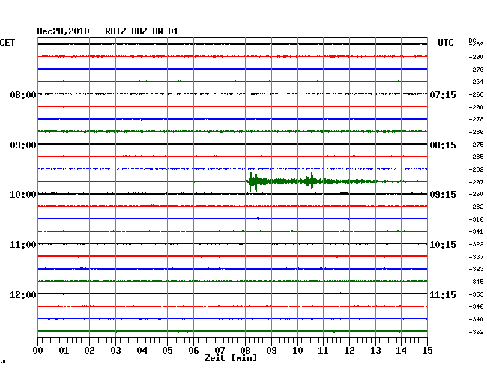Click the DC offset value '-285'
This screenshot has height=370, width=487.
(476, 157)
